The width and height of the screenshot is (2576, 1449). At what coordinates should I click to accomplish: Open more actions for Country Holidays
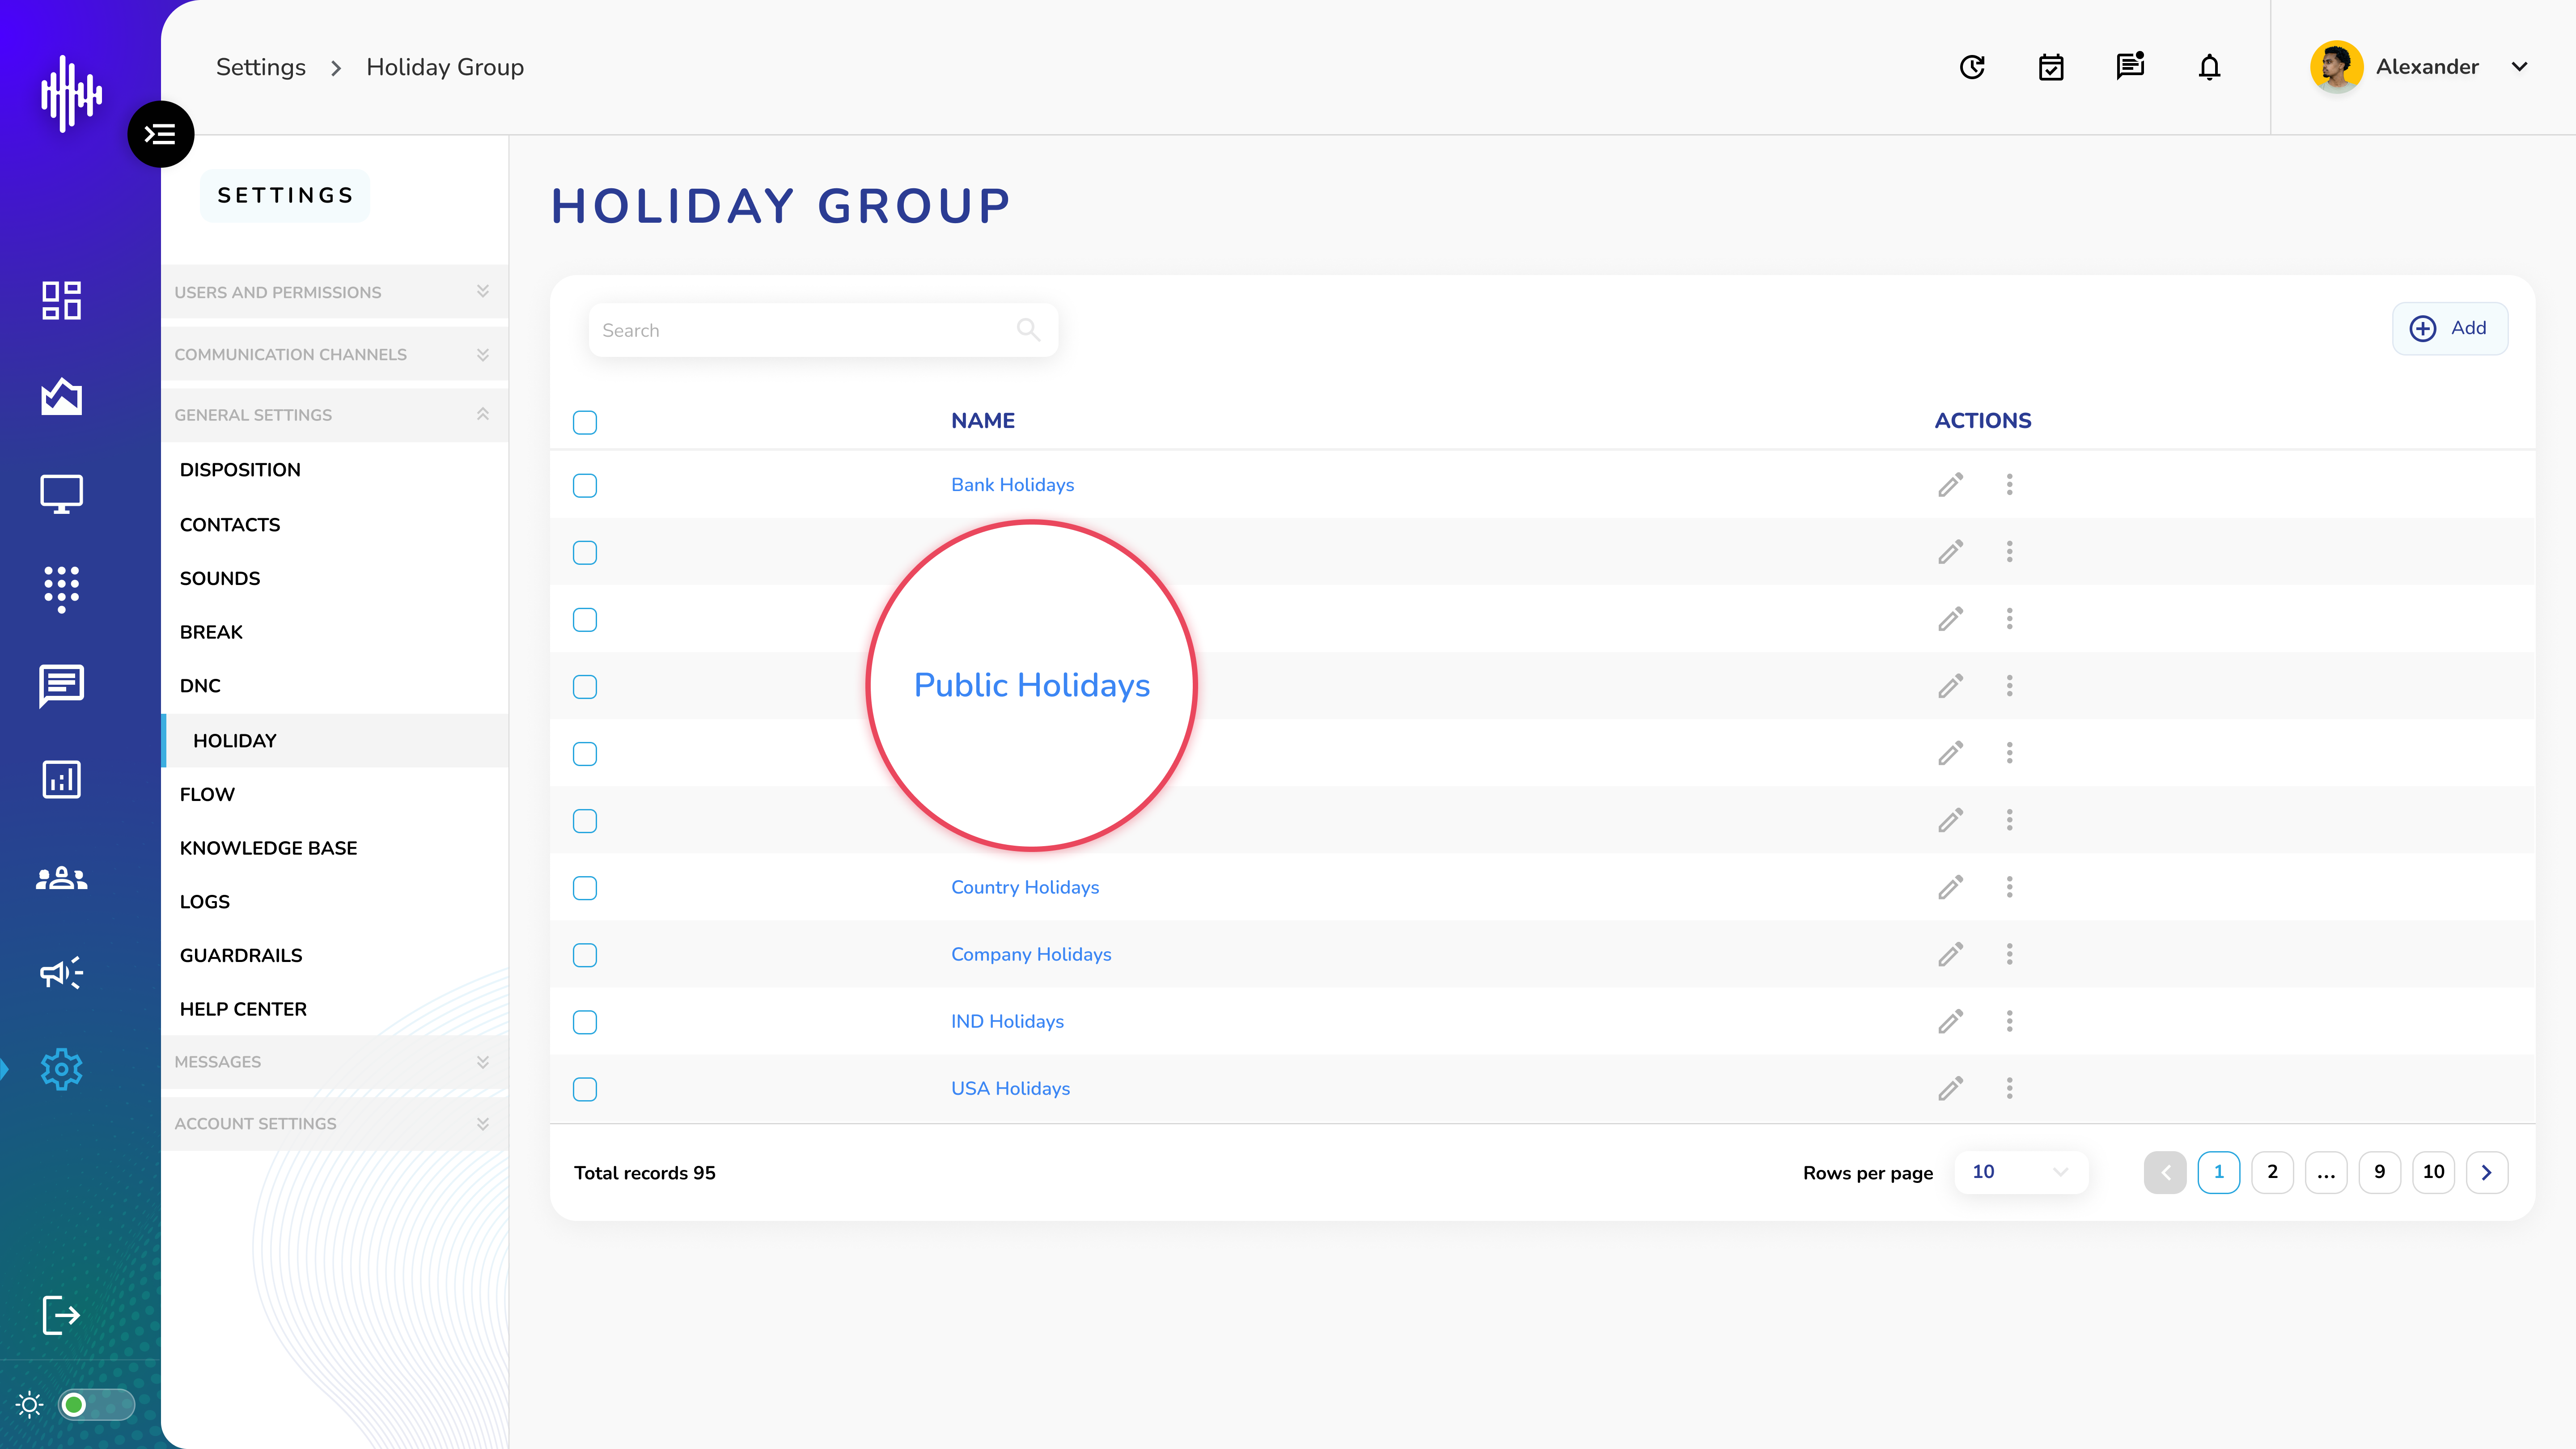tap(2009, 887)
